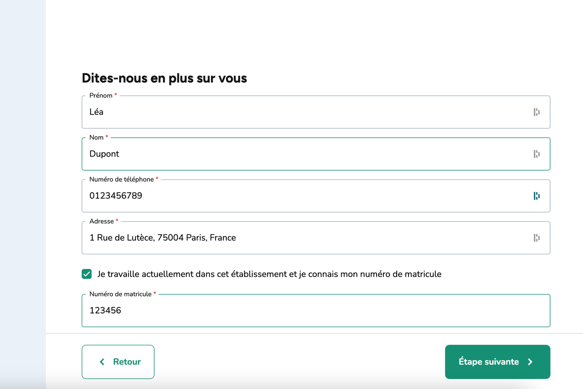Viewport: 583px width, 389px height.
Task: Click the red asterisk next to Prénom
Action: click(115, 95)
